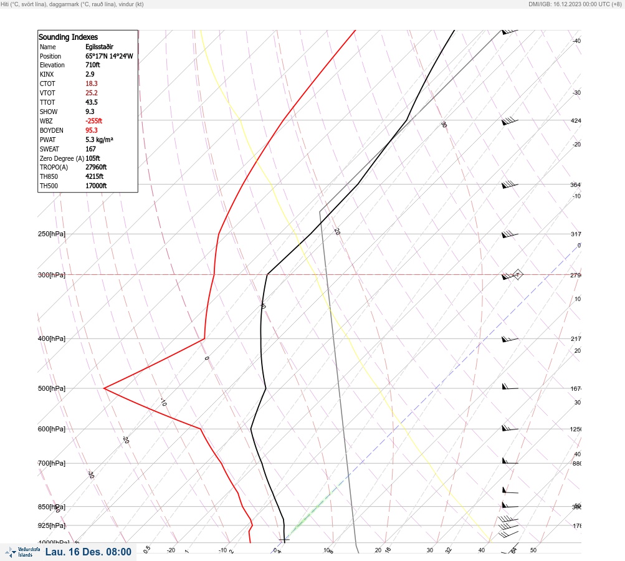Click the '30' label on the bottom temperature axis

pos(430,550)
